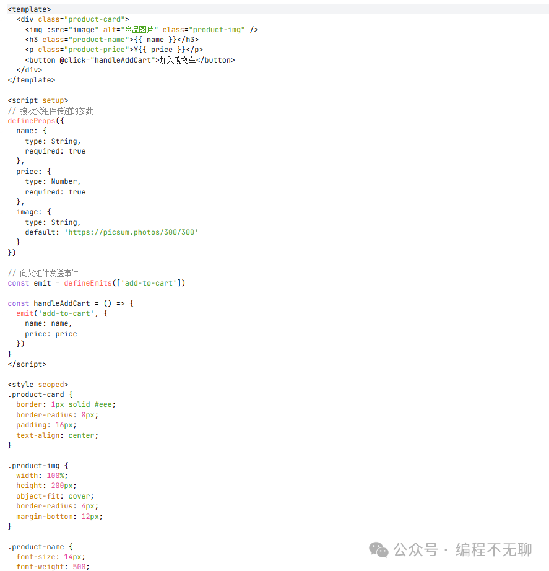Click the ".product-name {" CSS selector
Image resolution: width=549 pixels, height=571 pixels.
coord(40,547)
